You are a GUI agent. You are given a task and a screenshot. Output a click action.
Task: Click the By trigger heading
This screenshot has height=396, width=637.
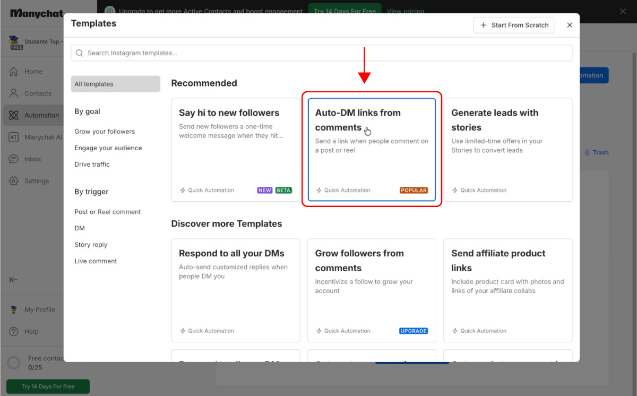[91, 192]
